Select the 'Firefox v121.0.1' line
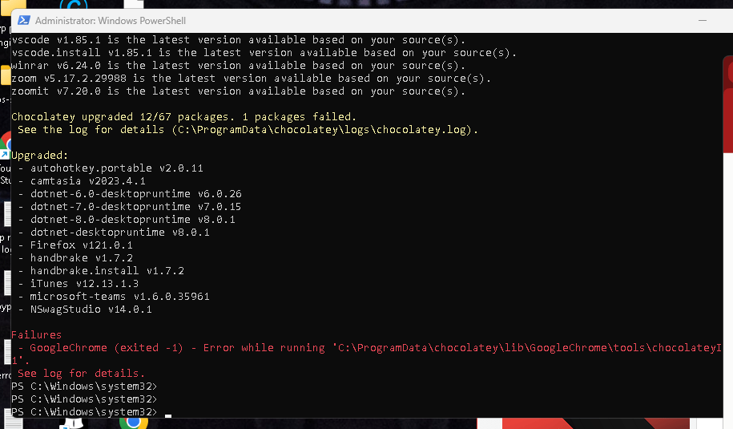Screen dimensions: 733x429 click(75, 245)
